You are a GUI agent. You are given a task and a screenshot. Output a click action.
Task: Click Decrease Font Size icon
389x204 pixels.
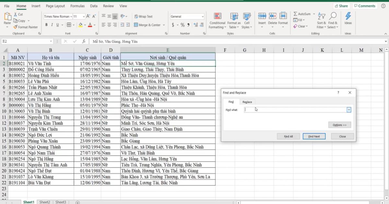94,17
